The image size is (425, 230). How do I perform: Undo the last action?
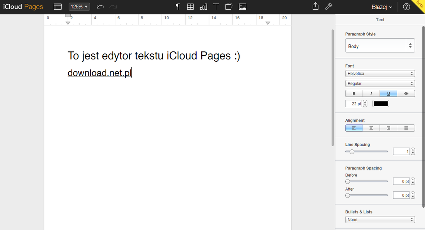(100, 7)
